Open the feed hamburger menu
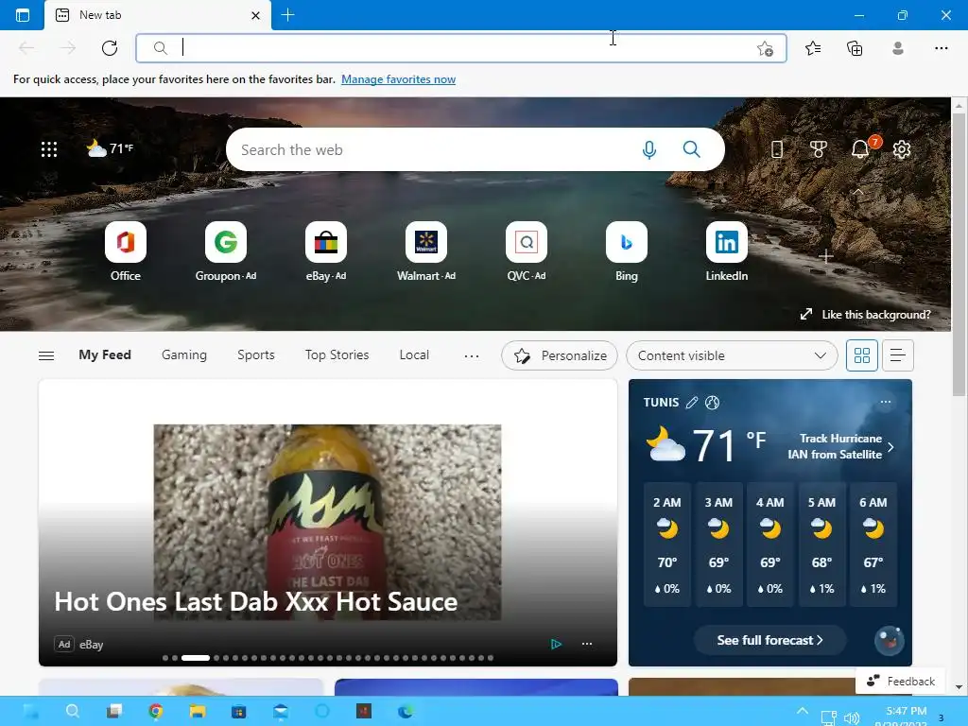Screen dimensions: 968x726 (46, 355)
